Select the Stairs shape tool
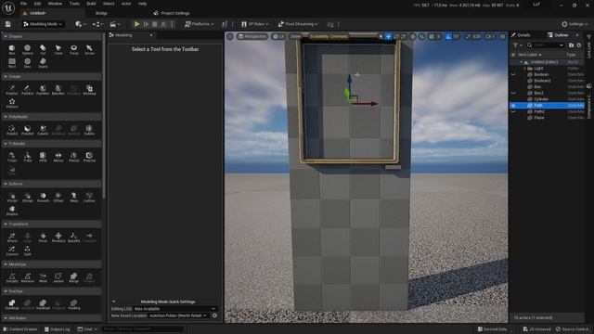The height and width of the screenshot is (334, 594). [43, 63]
